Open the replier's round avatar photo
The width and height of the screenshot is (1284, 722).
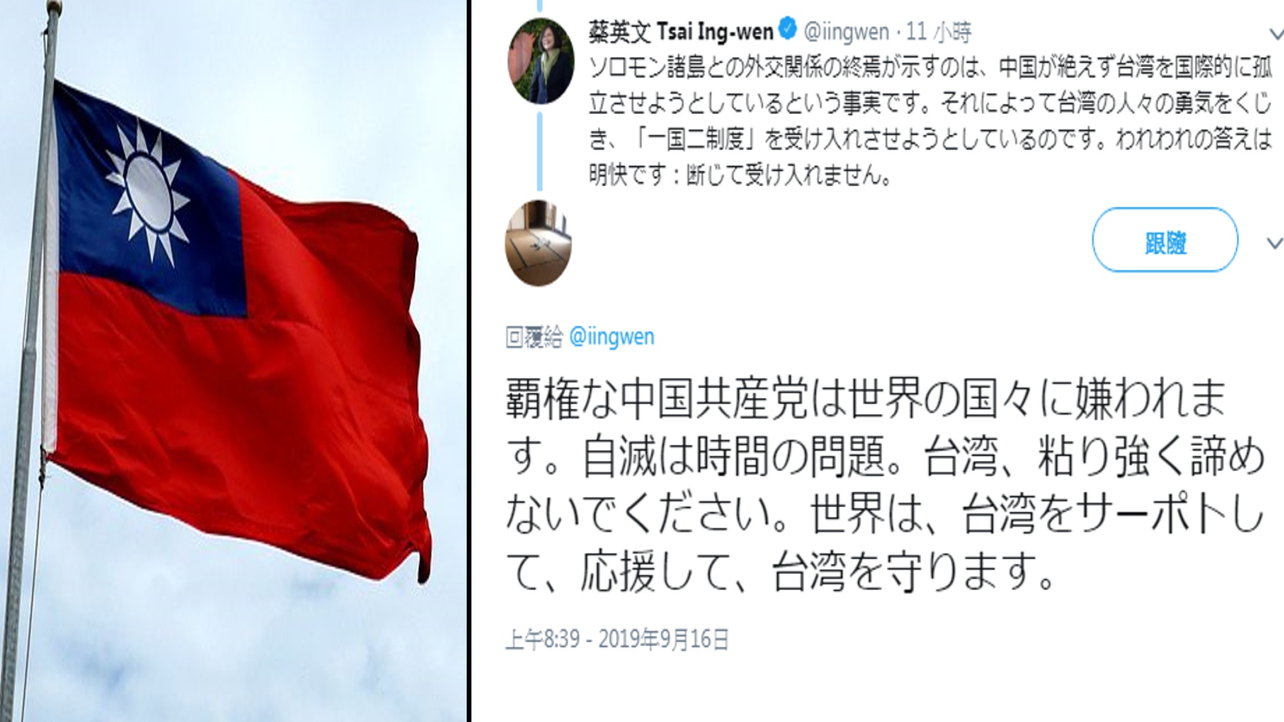pos(538,243)
